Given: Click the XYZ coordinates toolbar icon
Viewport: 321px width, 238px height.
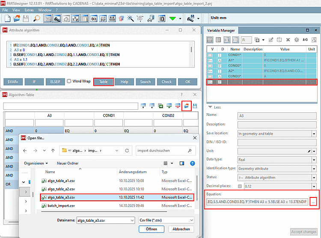Looking at the screenshot, I should 75,19.
